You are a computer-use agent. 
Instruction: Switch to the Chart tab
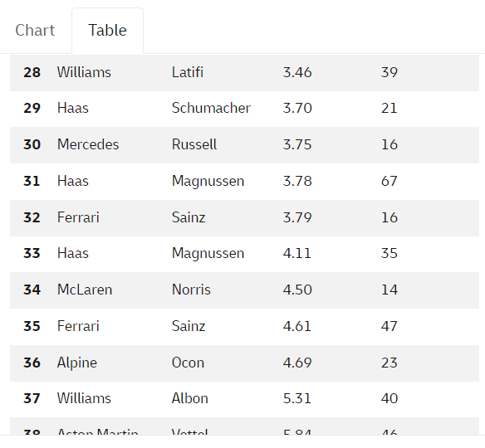35,30
